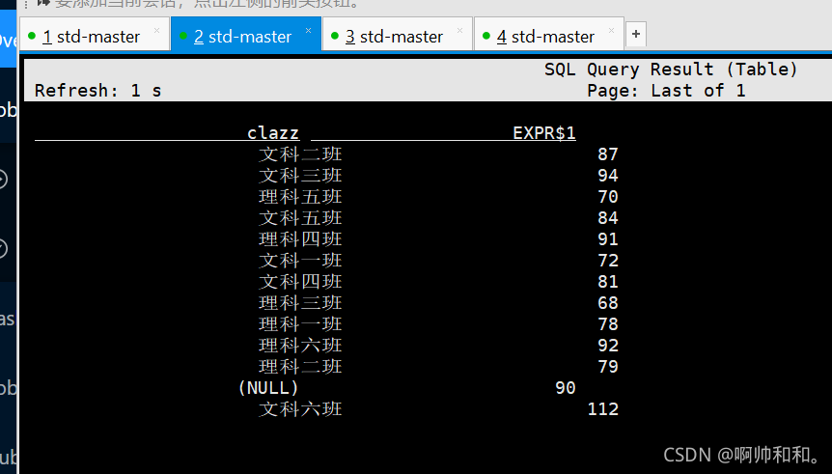Click the value 81
This screenshot has width=832, height=474.
(607, 282)
